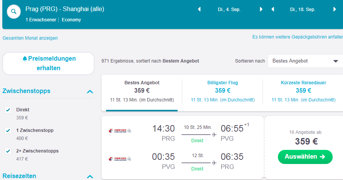Click China Eastern logo on return flight
The height and width of the screenshot is (180, 343).
click(120, 159)
